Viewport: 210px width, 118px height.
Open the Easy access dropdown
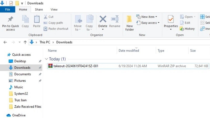[148, 23]
